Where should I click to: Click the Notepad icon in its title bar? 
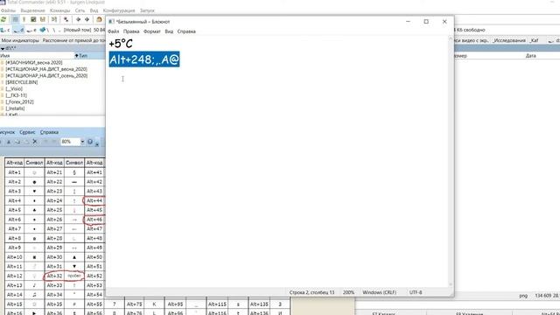(x=111, y=22)
